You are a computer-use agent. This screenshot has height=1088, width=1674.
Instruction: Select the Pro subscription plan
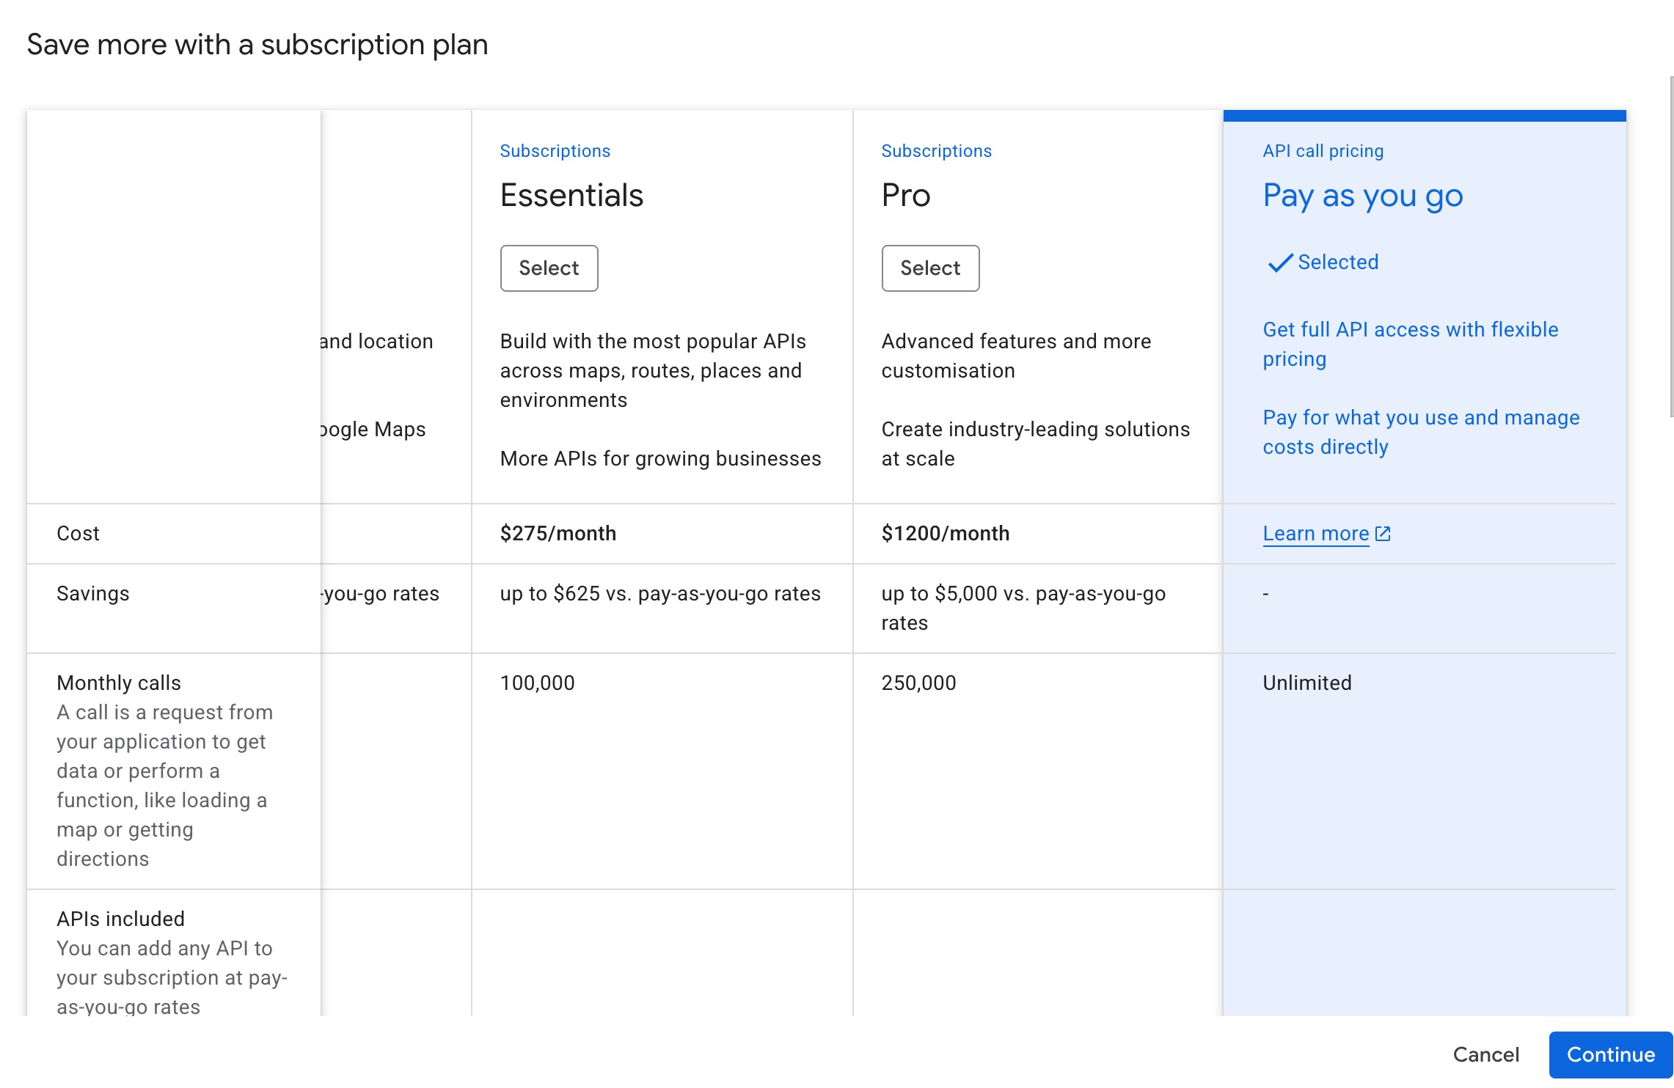[x=929, y=268]
